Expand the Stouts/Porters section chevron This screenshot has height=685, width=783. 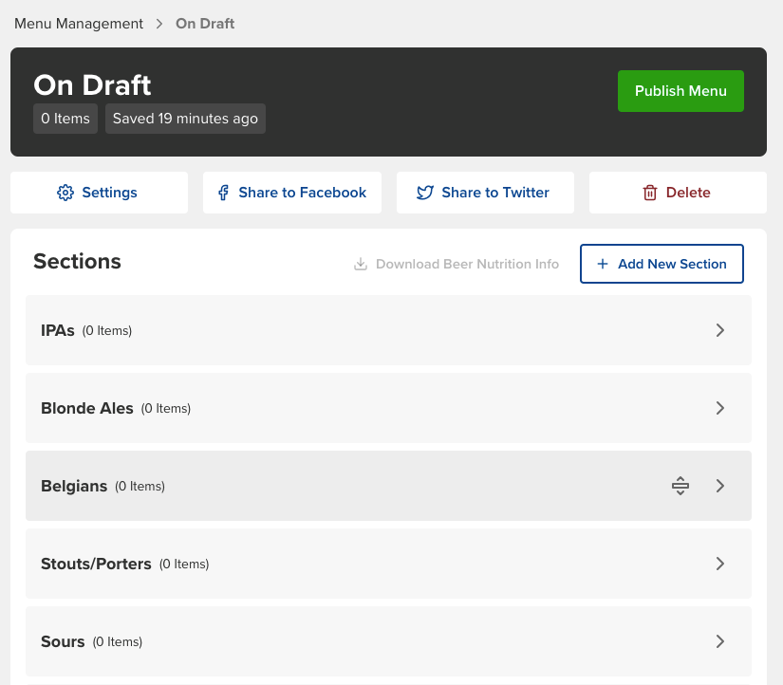coord(720,564)
